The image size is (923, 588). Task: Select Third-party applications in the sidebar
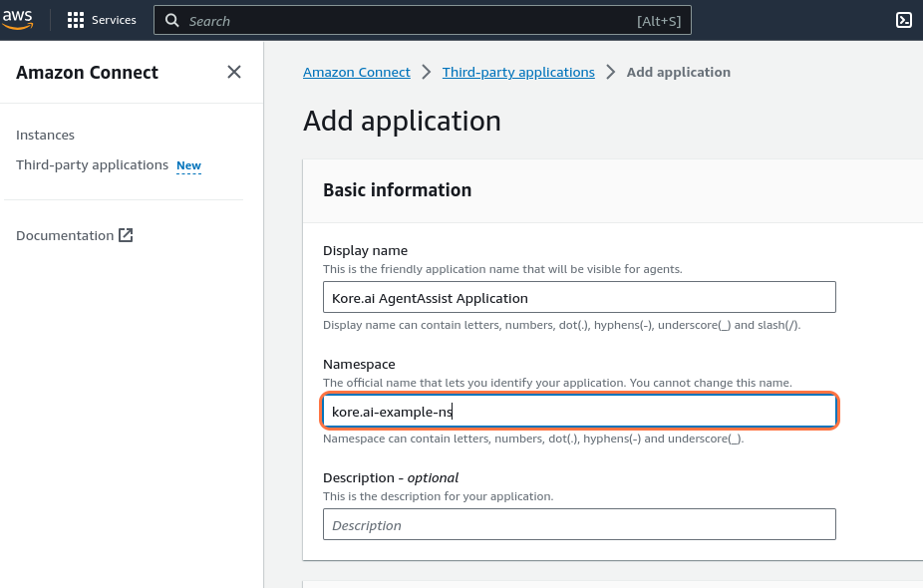90,164
